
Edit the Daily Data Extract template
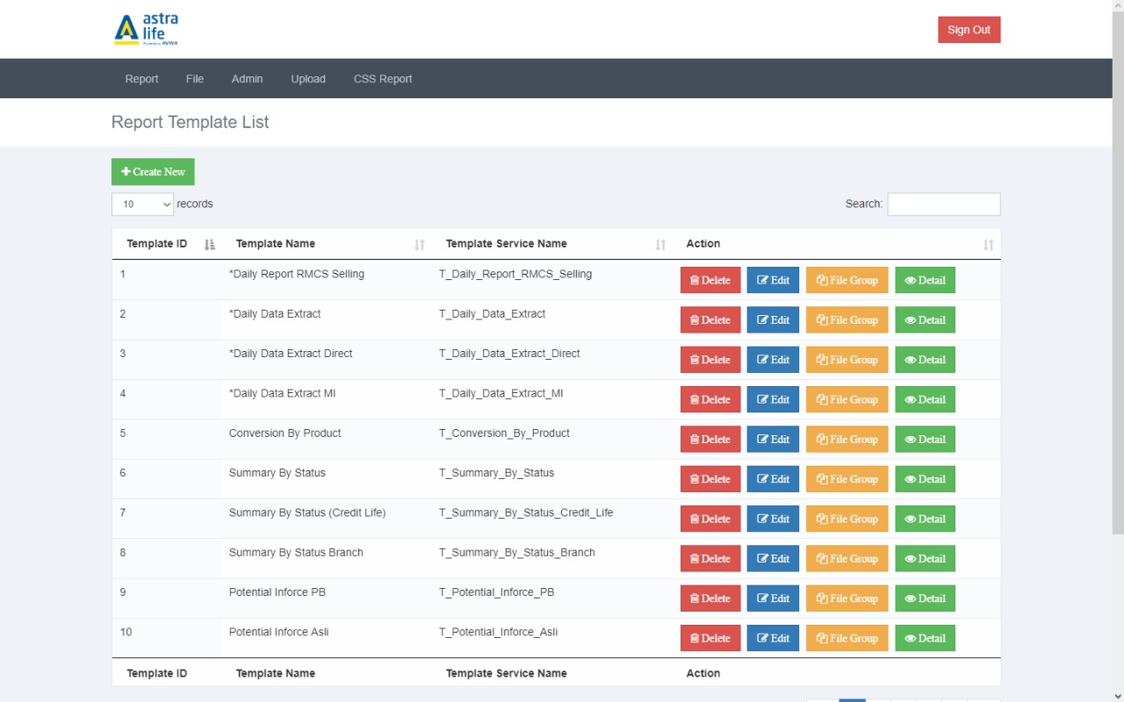tap(773, 320)
